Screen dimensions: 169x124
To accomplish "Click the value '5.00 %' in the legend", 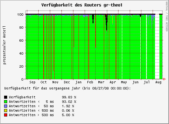I will [x=68, y=115].
